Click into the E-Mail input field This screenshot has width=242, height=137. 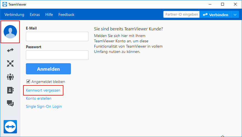tap(57, 36)
